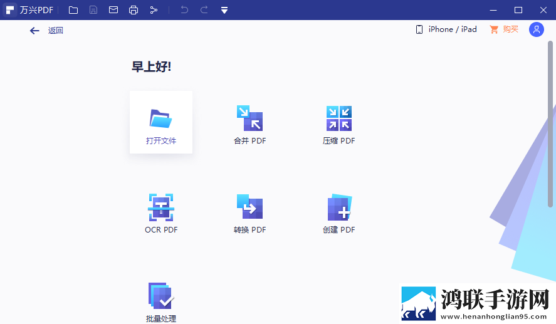Viewport: 556px width, 324px height.
Task: Close the 万兴PDF window
Action: tap(543, 10)
